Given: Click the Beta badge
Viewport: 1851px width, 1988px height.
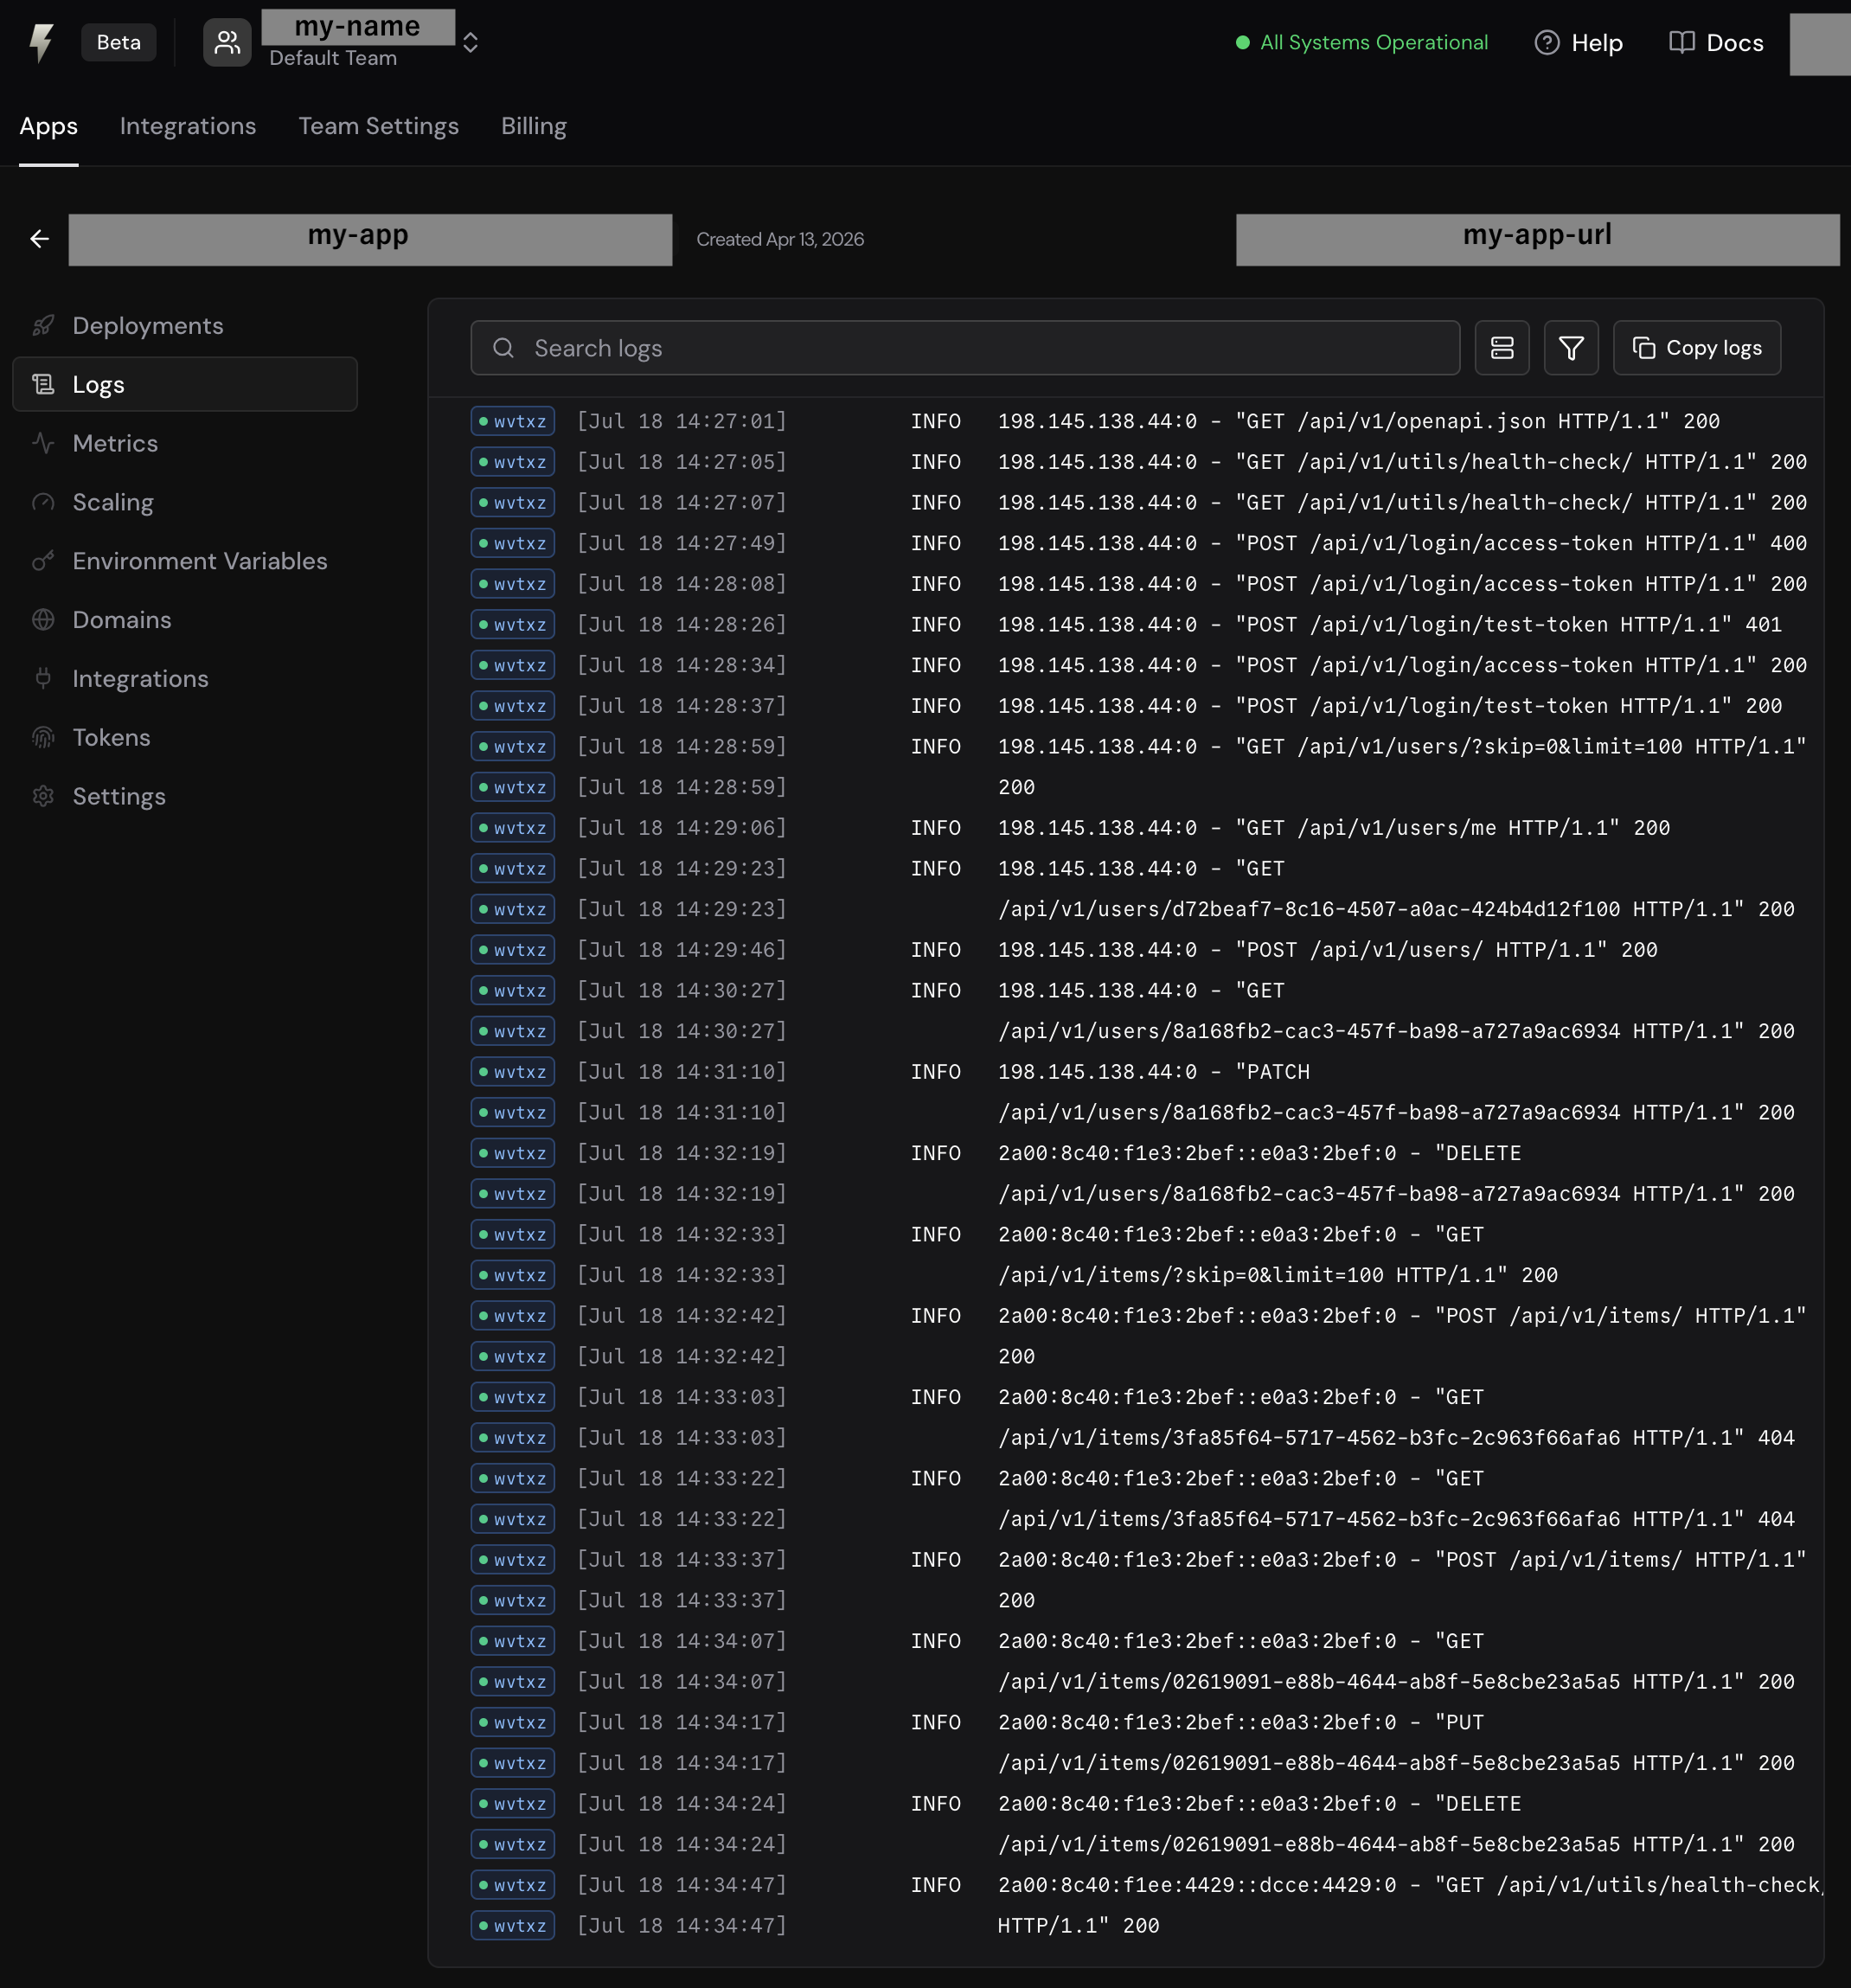Looking at the screenshot, I should 119,43.
